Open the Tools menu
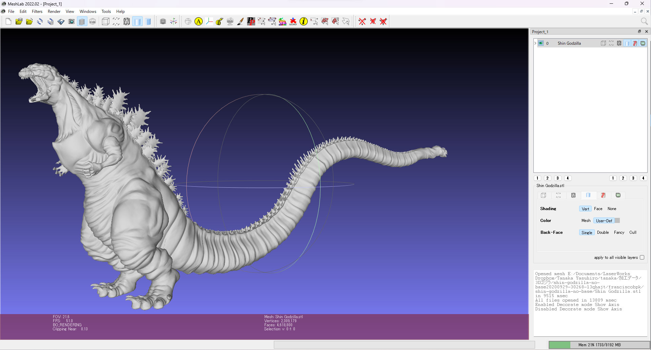This screenshot has width=651, height=350. click(106, 12)
